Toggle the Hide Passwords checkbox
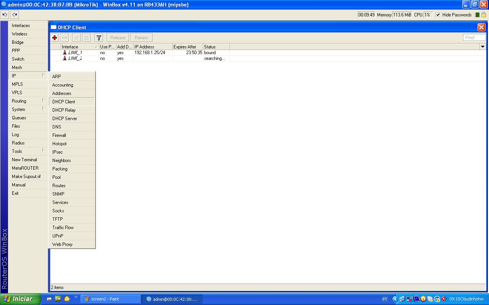The image size is (489, 305). tap(438, 15)
